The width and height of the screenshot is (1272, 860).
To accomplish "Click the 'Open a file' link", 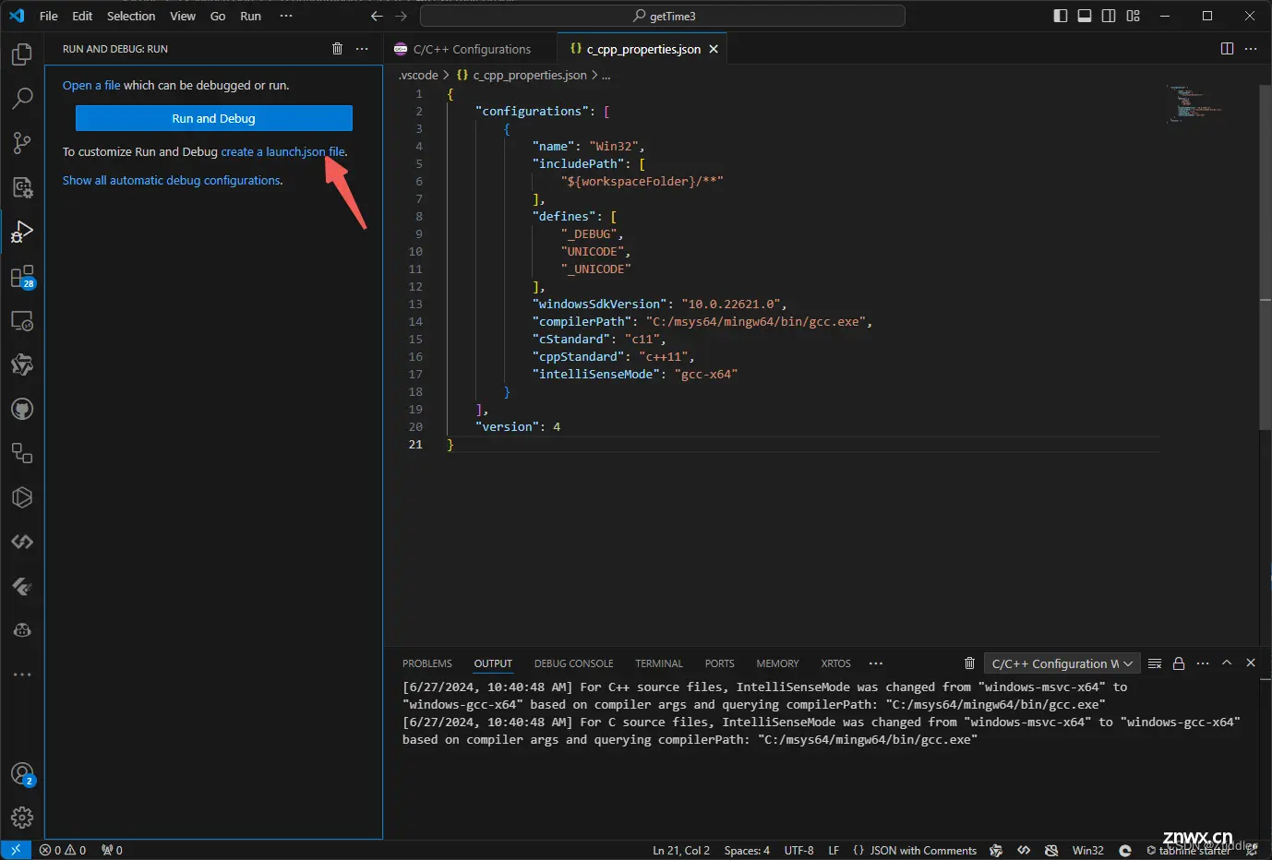I will coord(91,85).
